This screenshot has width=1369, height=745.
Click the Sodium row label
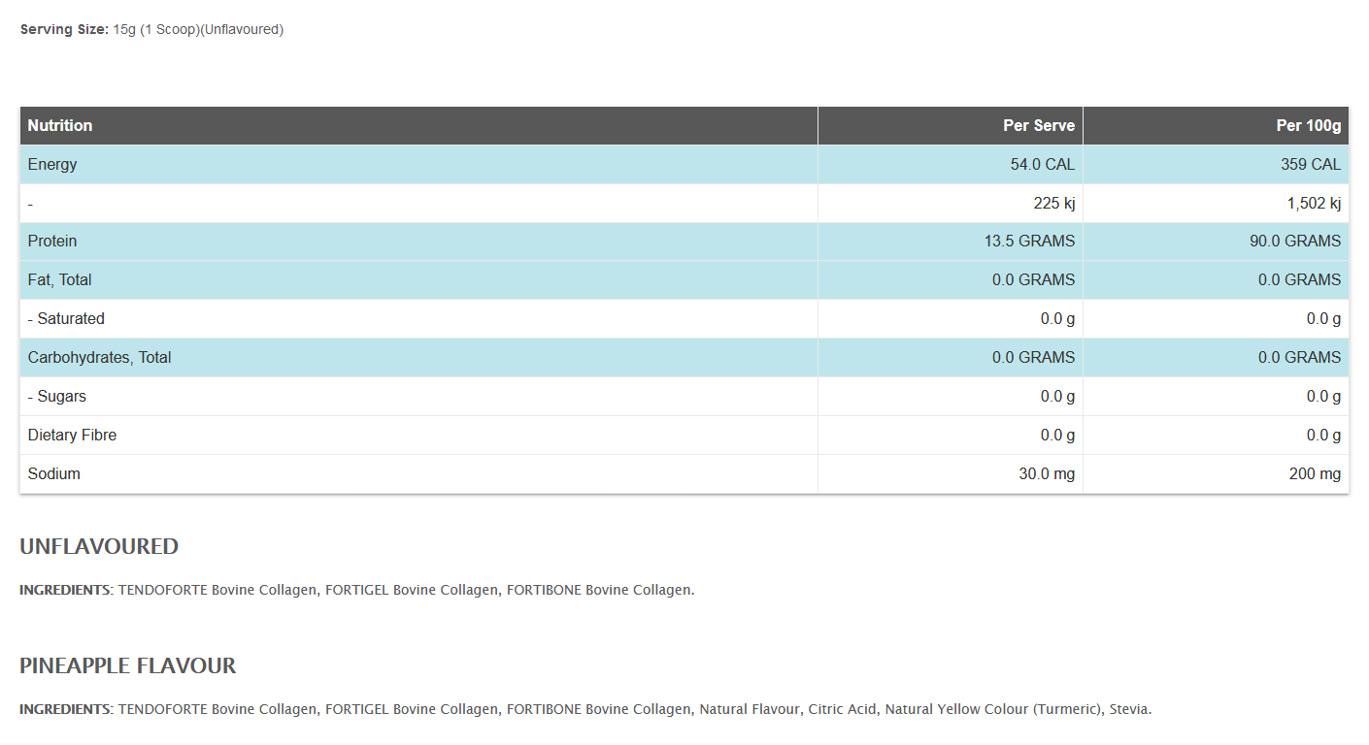coord(53,473)
